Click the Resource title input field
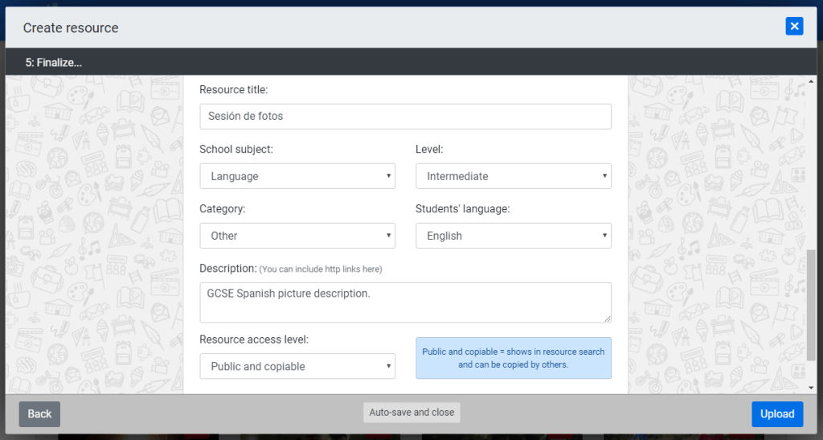The width and height of the screenshot is (823, 440). pyautogui.click(x=405, y=116)
